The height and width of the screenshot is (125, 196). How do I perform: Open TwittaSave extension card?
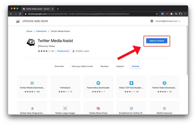(x=65, y=87)
